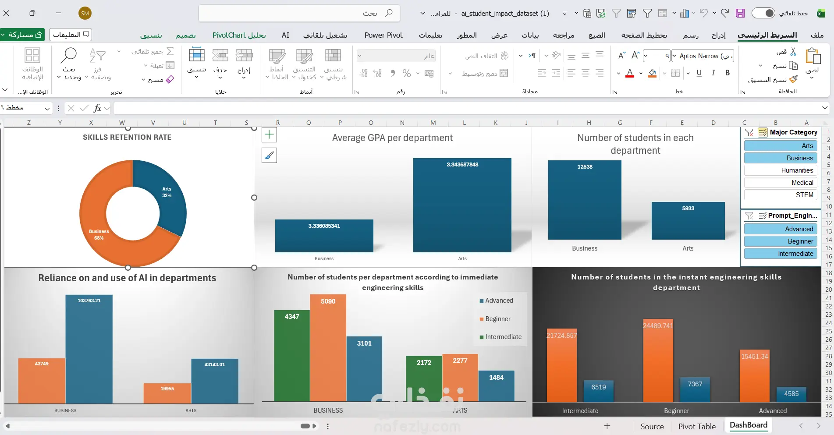
Task: Click the Redo arrow icon
Action: [x=725, y=13]
